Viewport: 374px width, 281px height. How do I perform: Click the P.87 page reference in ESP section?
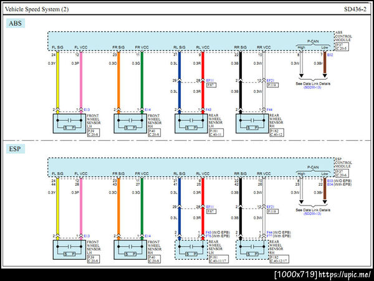coord(211,211)
